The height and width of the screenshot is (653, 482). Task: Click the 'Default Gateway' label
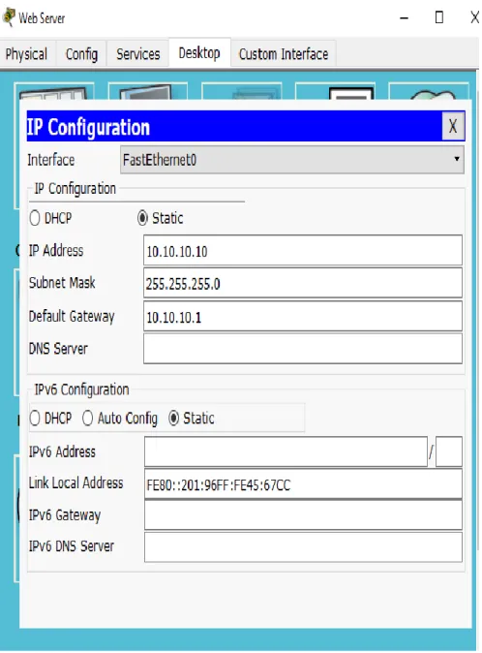click(x=71, y=316)
